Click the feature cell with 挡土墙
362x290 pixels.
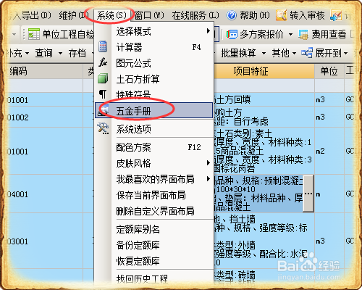(264, 241)
